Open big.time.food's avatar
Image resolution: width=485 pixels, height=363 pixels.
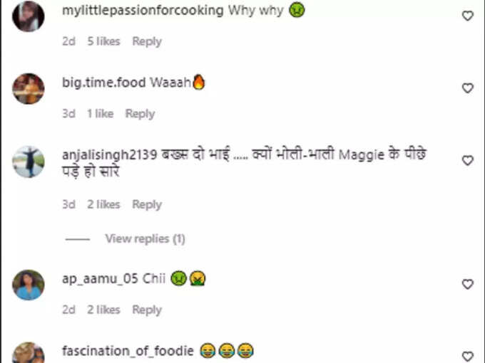[28, 88]
